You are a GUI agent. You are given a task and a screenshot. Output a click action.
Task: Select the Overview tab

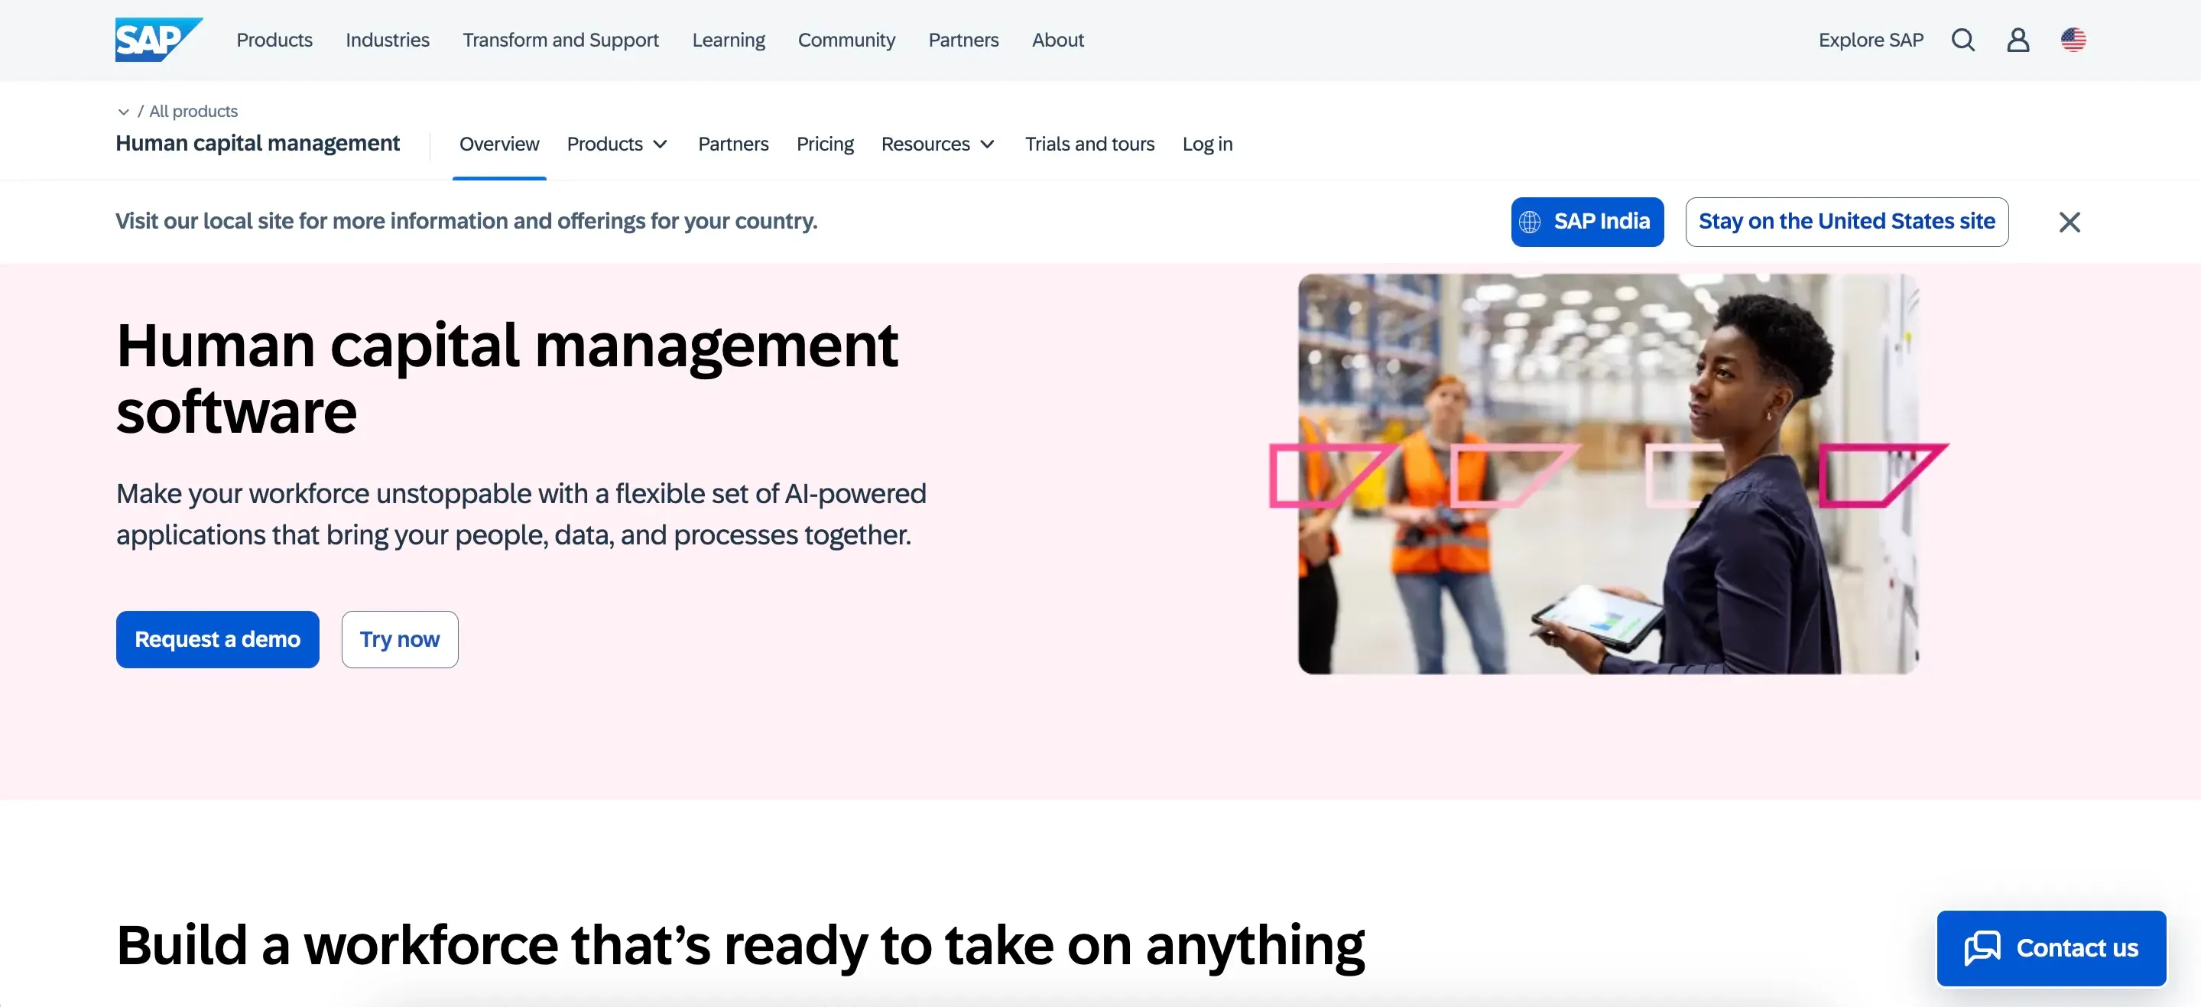click(499, 145)
